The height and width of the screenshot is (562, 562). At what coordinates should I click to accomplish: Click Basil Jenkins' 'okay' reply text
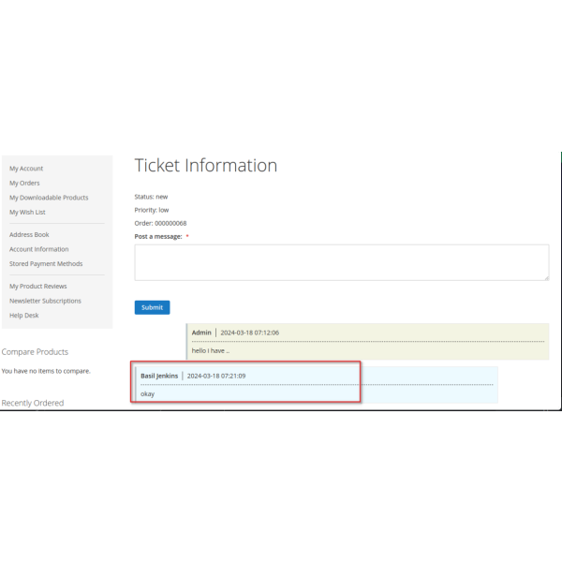[148, 393]
